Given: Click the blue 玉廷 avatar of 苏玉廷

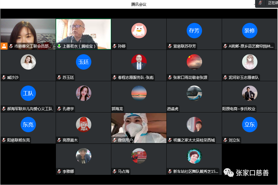Looking at the screenshot, I should coord(83,62).
